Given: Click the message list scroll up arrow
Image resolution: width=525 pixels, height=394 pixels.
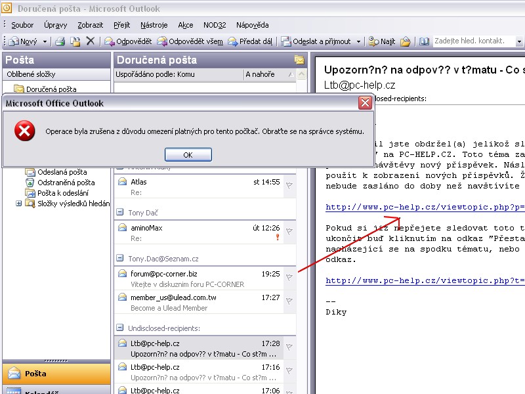Looking at the screenshot, I should 302,74.
